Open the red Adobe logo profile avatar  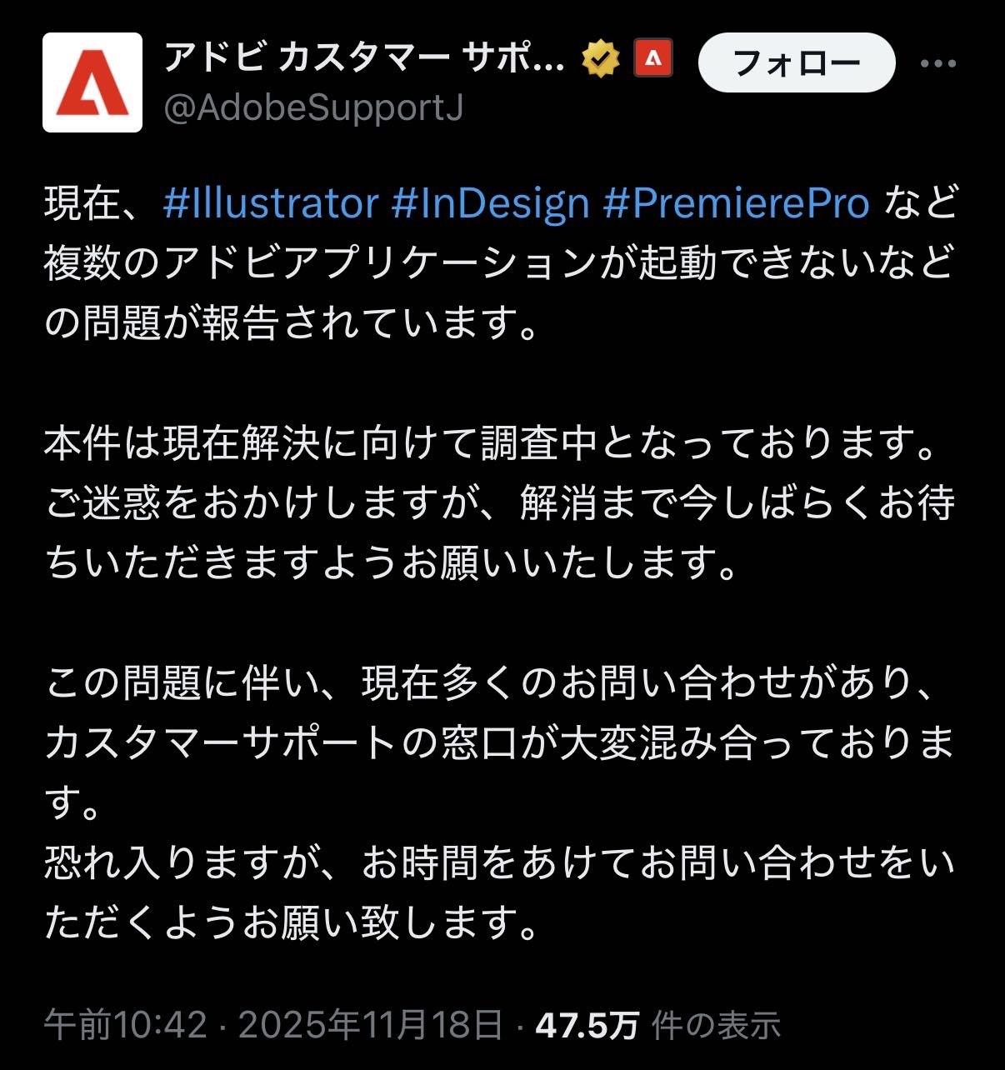92,82
